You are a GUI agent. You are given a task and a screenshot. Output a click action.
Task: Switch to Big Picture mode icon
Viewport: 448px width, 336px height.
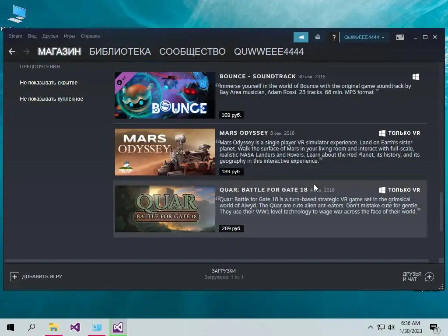coord(400,37)
